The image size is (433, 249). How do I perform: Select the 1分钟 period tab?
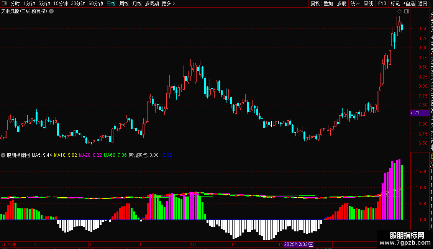[x=29, y=3]
